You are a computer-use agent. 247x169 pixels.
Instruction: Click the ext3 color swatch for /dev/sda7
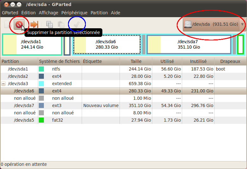pos(41,105)
